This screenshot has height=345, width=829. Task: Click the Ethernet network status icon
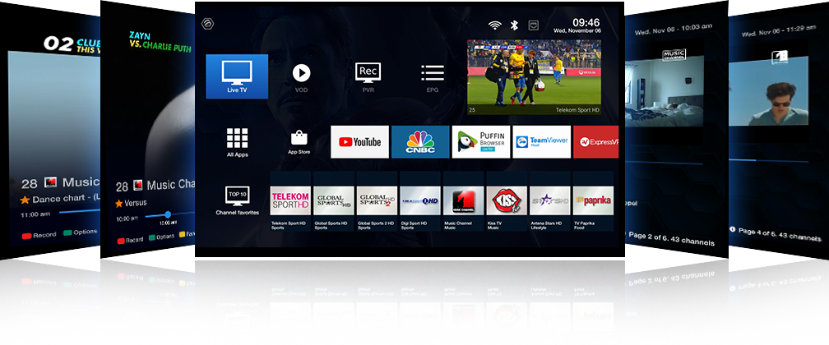point(534,25)
